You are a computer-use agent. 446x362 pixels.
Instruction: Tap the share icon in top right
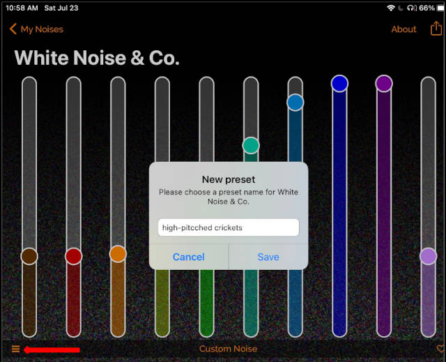[436, 28]
